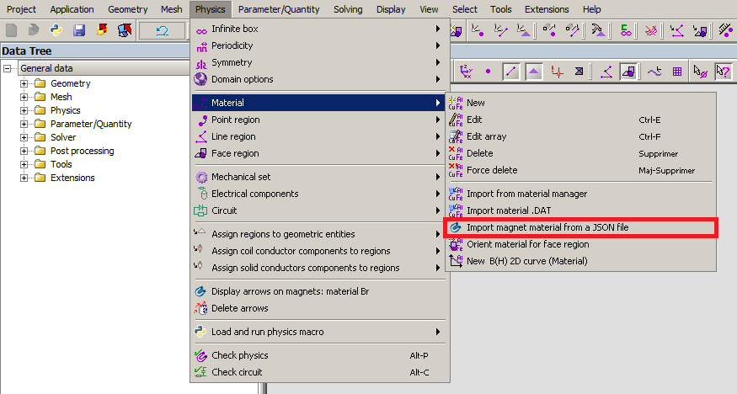Expand the Post processing folder
This screenshot has width=737, height=394.
[24, 152]
